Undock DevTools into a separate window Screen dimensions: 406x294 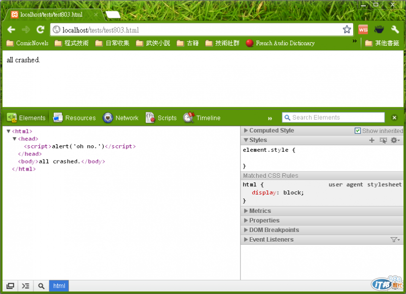(10, 286)
